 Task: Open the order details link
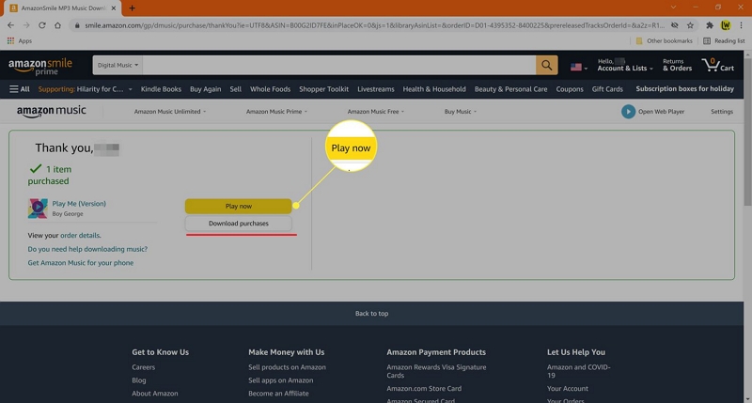pos(81,235)
